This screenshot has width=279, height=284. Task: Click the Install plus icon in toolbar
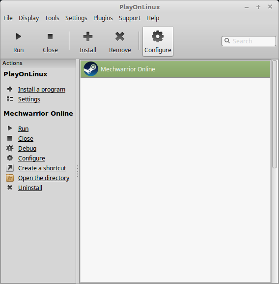[x=88, y=36]
